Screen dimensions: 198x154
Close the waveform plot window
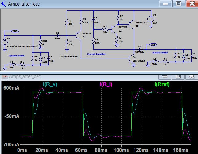(192, 76)
